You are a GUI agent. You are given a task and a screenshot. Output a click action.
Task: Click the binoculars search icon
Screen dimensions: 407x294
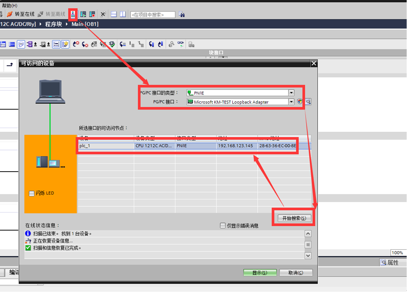[182, 15]
